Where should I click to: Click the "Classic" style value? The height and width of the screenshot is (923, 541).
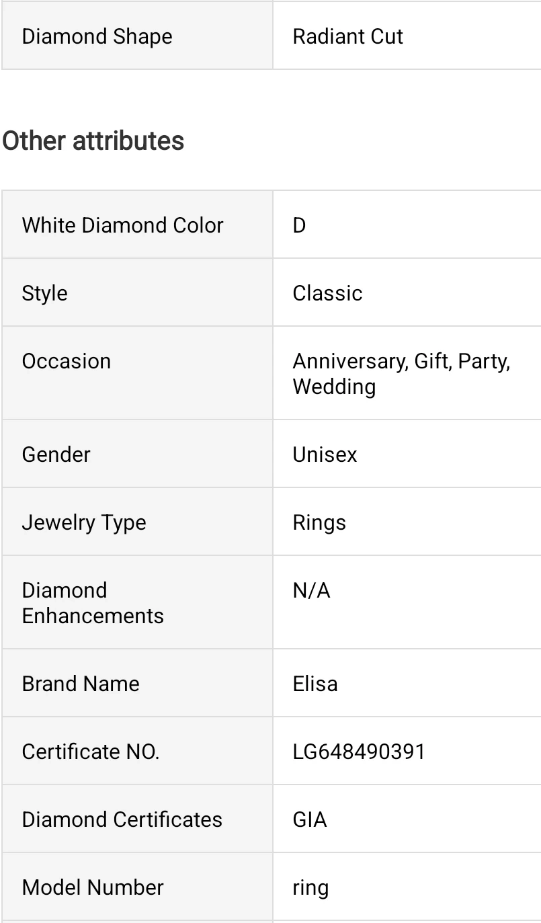[x=327, y=293]
